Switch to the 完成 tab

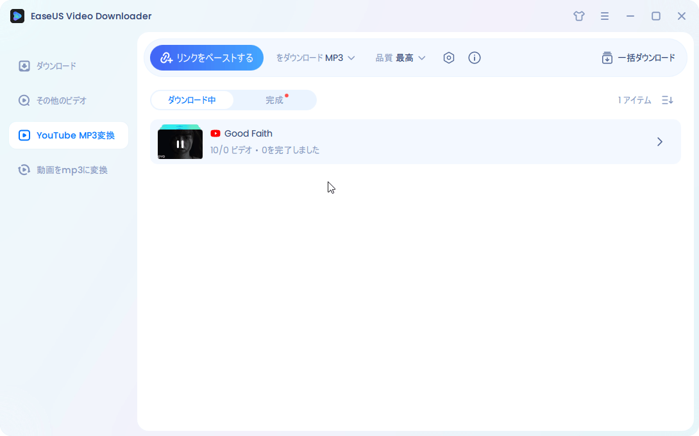[274, 100]
